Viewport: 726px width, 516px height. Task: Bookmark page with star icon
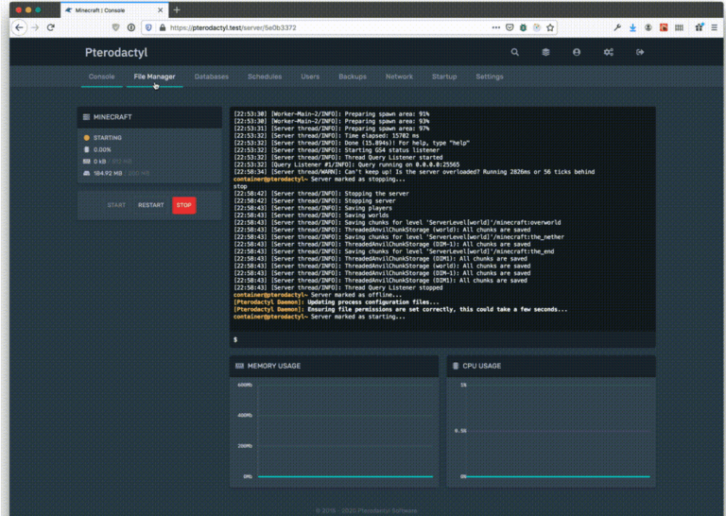pyautogui.click(x=550, y=27)
